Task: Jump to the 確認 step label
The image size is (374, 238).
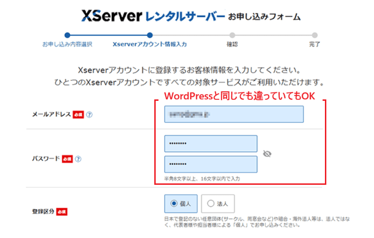Action: click(232, 44)
